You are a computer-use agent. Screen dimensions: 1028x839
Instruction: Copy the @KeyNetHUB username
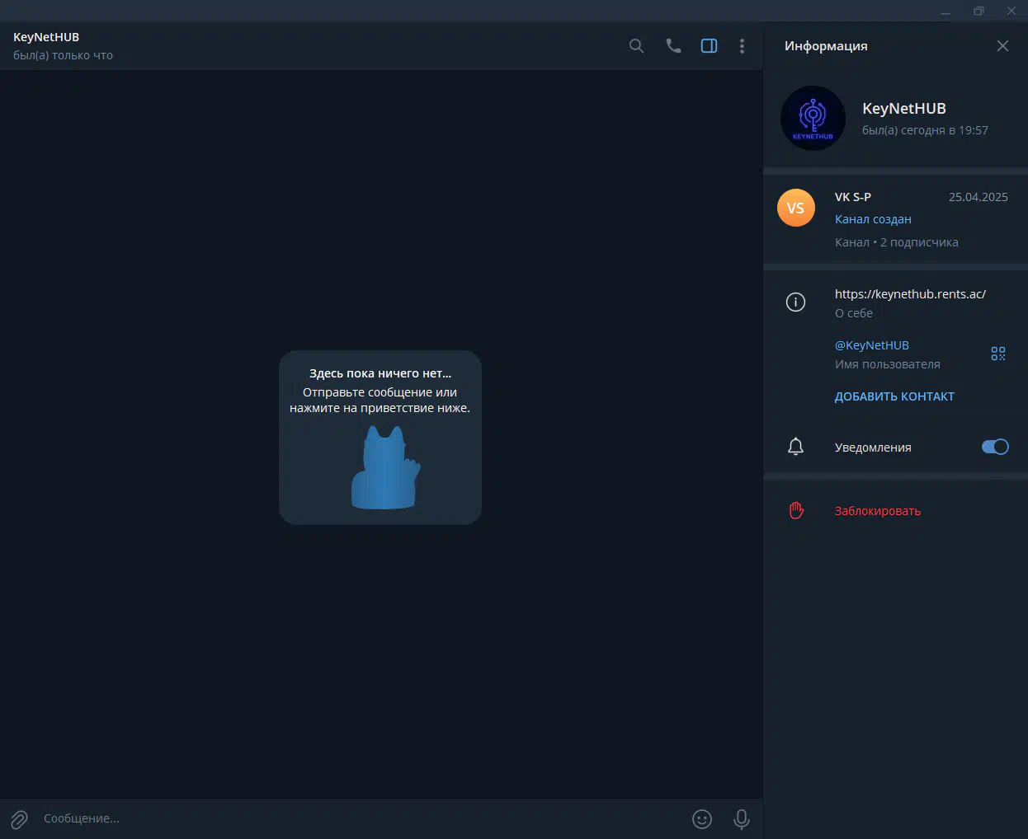coord(872,345)
